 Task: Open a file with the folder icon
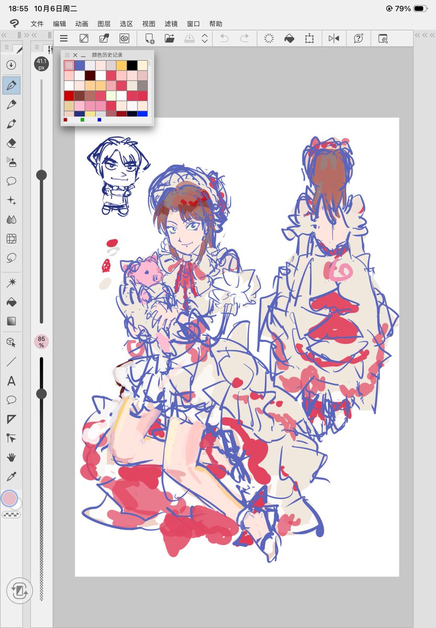169,38
